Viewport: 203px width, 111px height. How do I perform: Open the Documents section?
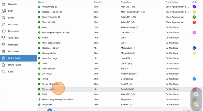click(13, 31)
